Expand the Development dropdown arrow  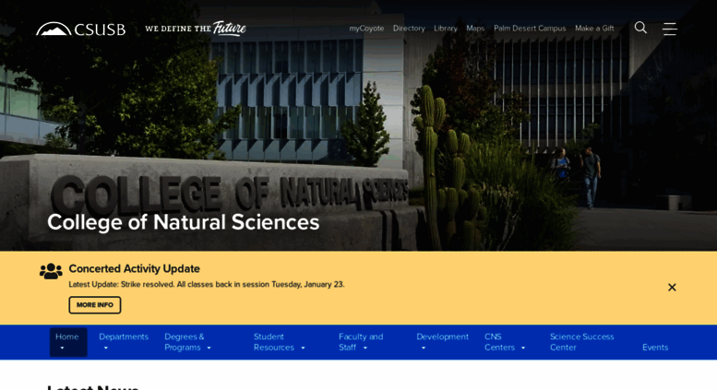pos(423,348)
